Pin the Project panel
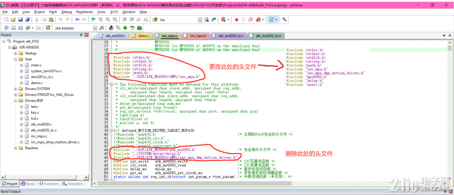The width and height of the screenshot is (454, 195). tap(81, 35)
